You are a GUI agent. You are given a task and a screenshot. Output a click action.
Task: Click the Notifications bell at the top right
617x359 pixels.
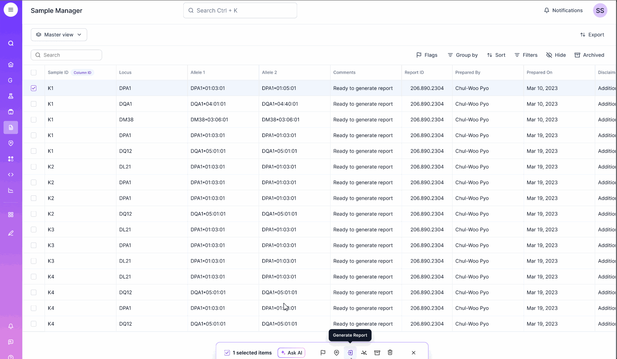point(563,10)
